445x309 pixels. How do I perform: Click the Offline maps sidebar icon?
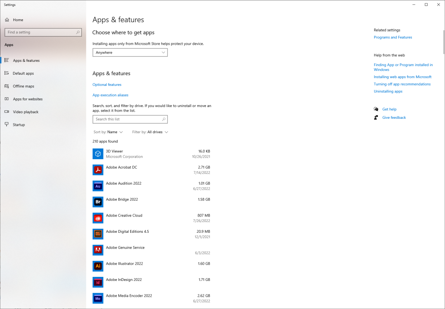tap(7, 86)
